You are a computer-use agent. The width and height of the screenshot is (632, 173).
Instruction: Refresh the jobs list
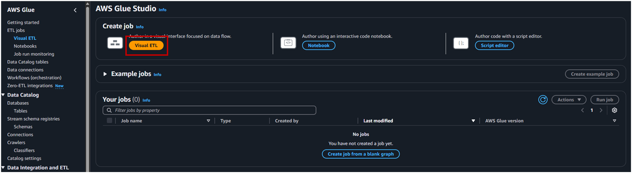543,99
